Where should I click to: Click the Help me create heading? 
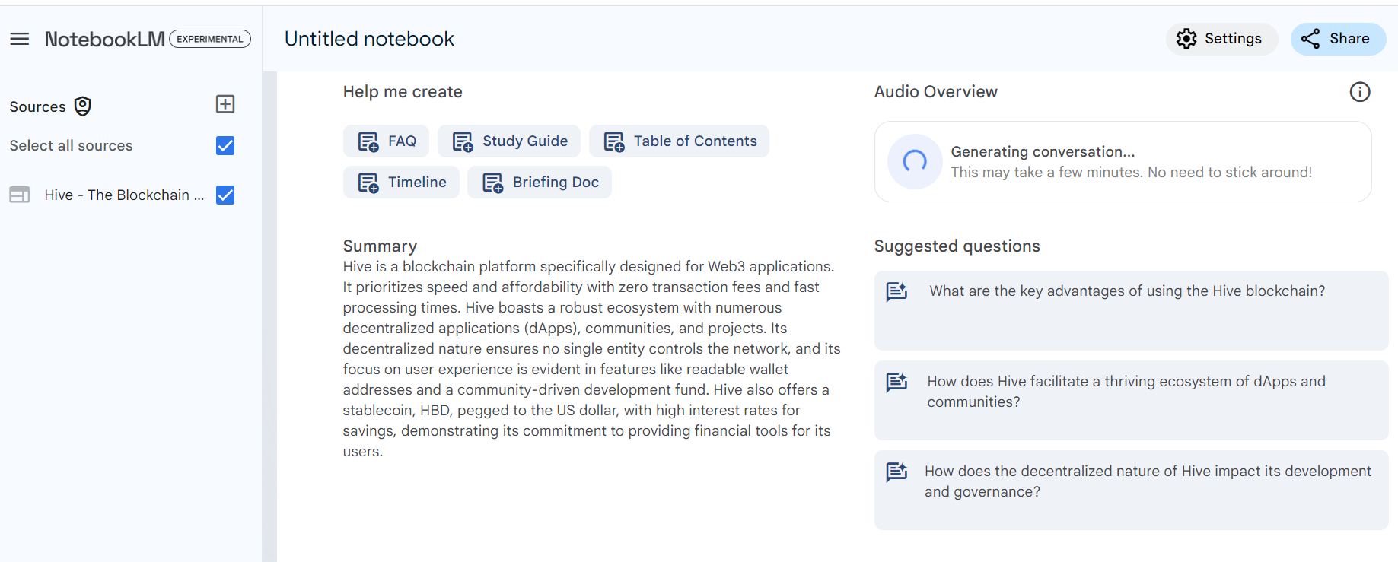tap(403, 92)
